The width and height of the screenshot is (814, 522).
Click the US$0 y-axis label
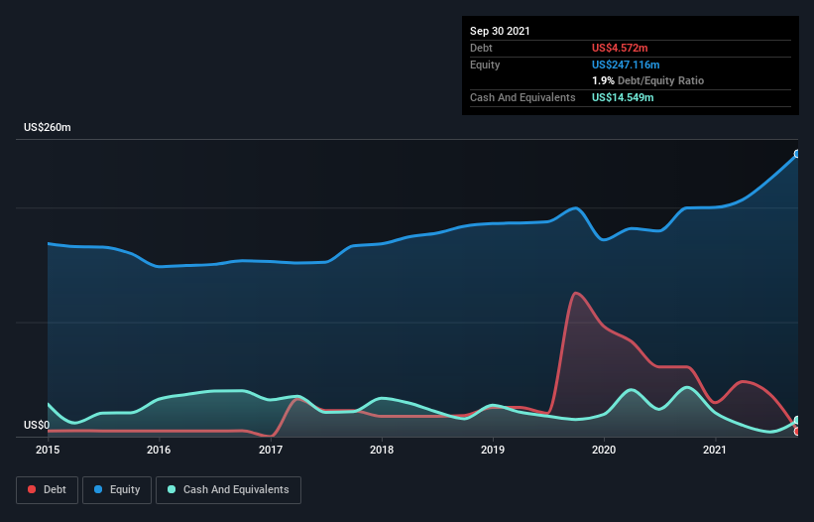click(x=37, y=425)
